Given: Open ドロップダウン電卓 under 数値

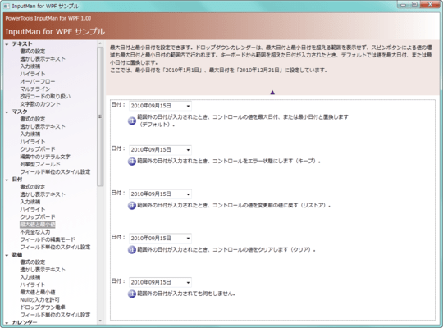Looking at the screenshot, I should (43, 307).
